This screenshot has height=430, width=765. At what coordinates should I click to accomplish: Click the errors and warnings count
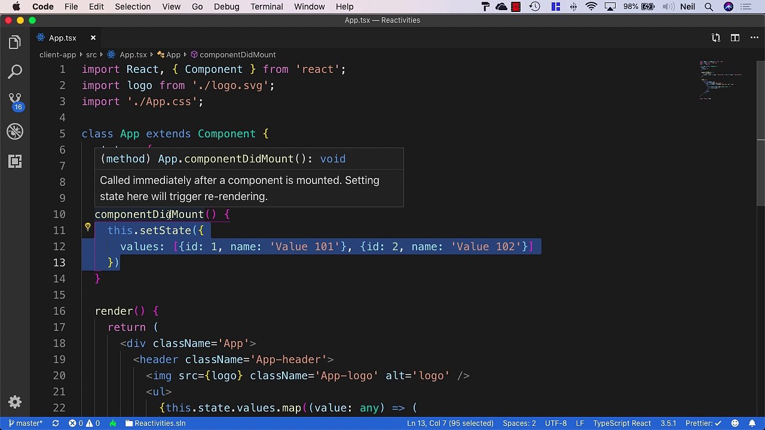point(84,423)
